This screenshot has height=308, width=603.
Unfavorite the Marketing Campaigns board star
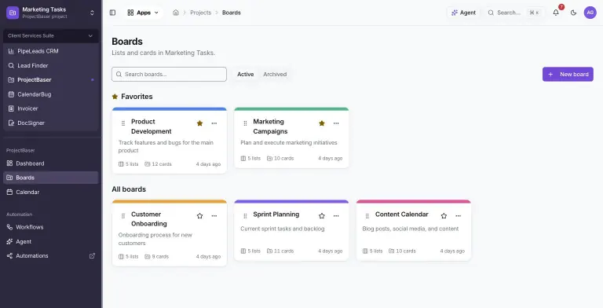(321, 123)
